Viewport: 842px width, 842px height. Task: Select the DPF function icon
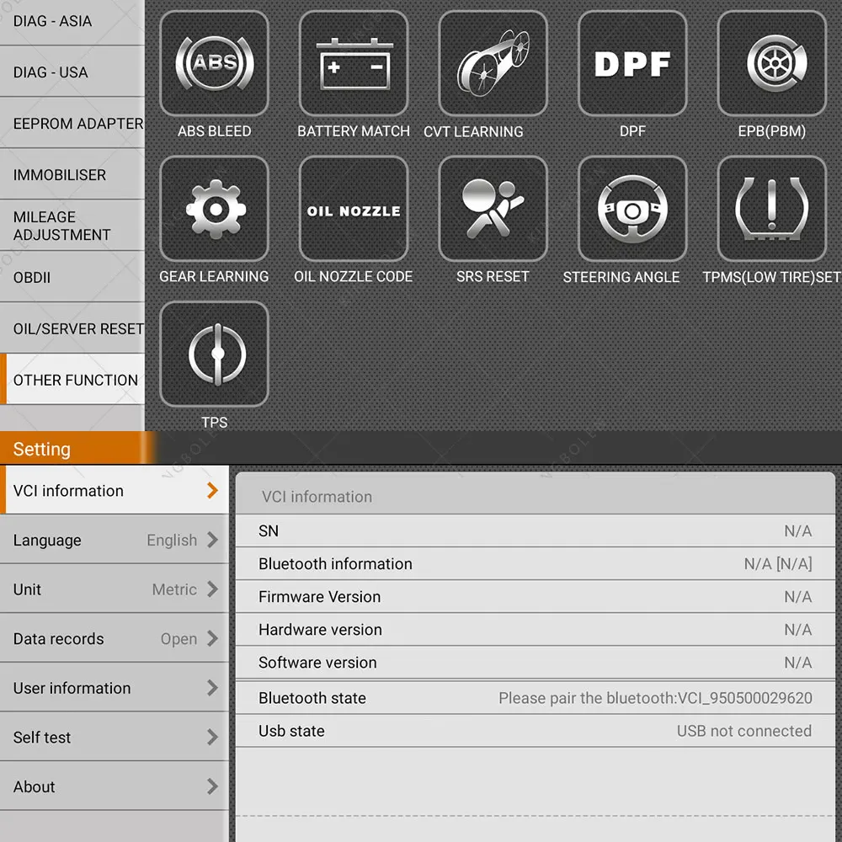point(632,63)
